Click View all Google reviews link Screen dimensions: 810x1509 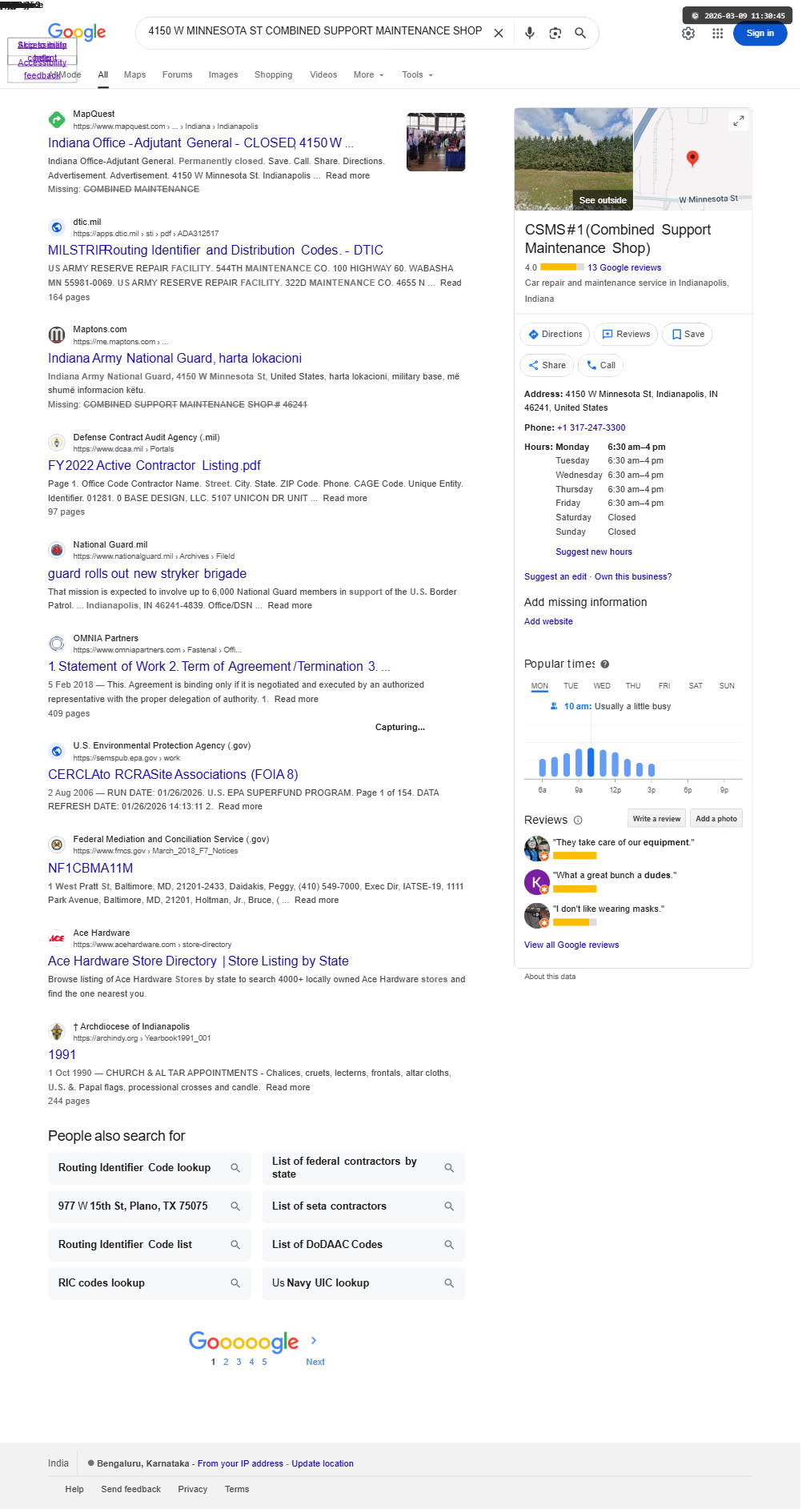coord(571,945)
